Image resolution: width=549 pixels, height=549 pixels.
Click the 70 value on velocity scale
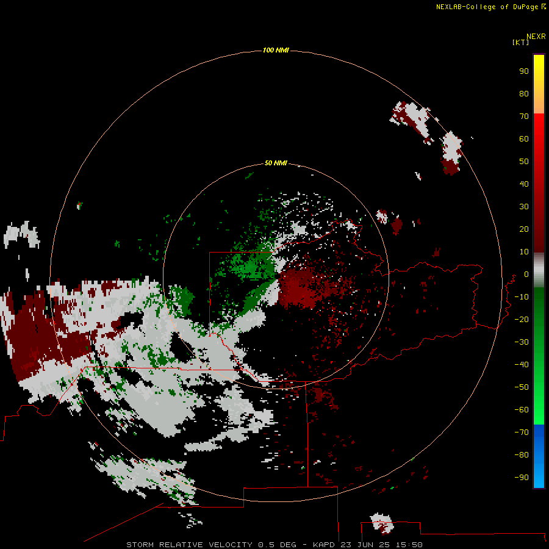(524, 117)
